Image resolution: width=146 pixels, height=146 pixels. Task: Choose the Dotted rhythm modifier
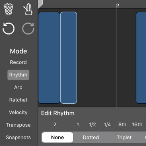[91, 138]
